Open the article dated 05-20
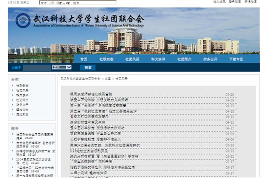Viewport: 273px width, 178px height. pyautogui.click(x=91, y=94)
